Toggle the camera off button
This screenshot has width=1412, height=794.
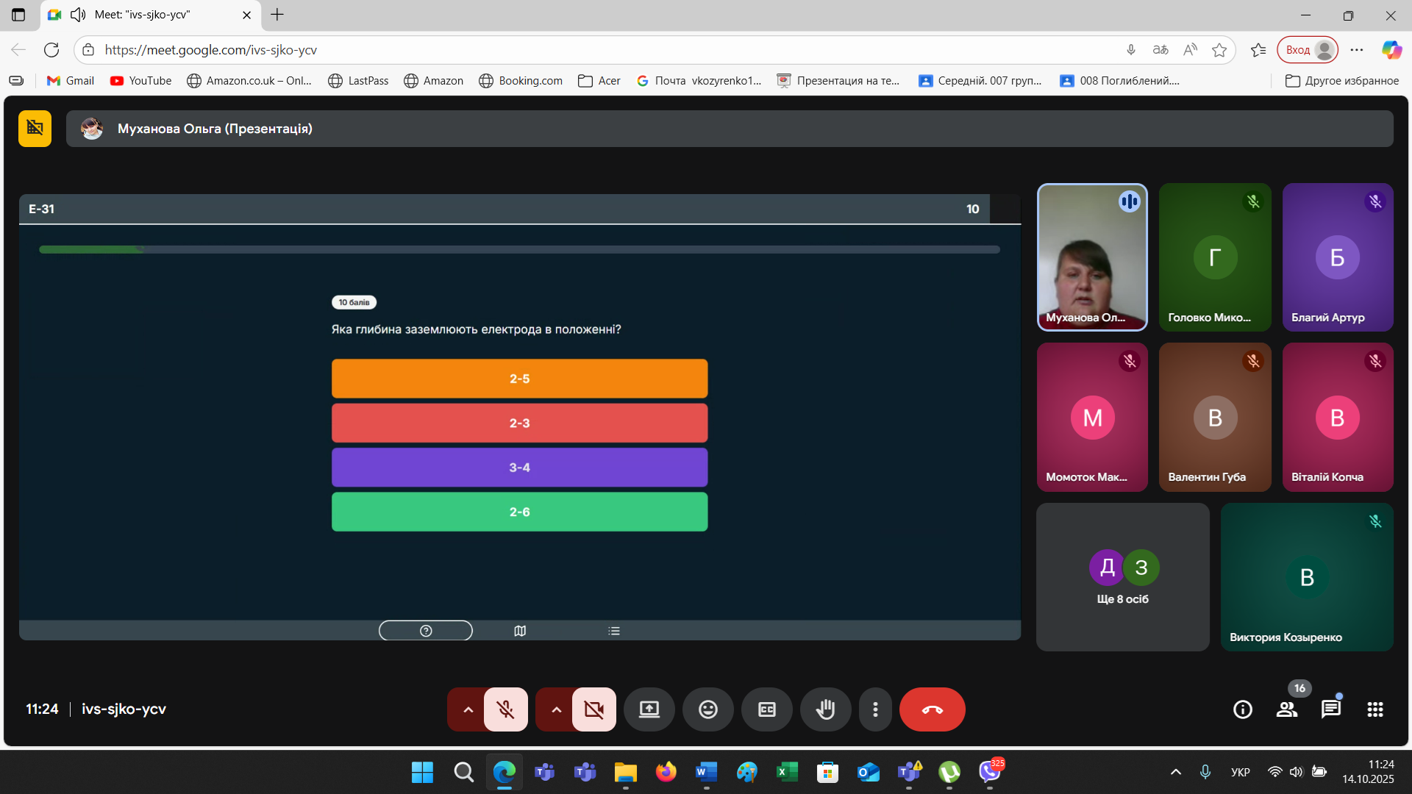click(x=593, y=709)
